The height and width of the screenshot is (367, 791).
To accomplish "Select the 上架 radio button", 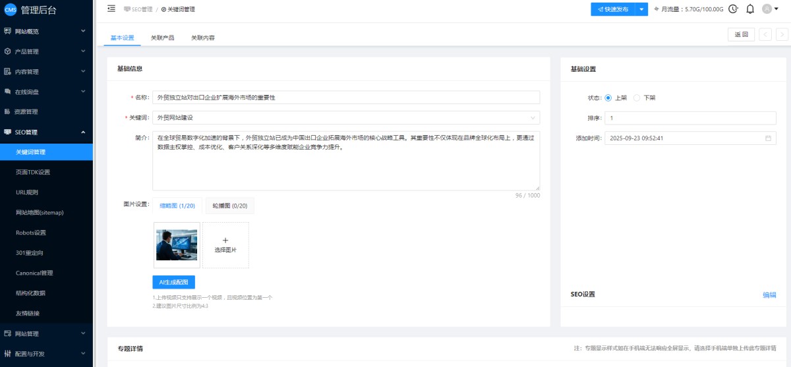I will pos(608,98).
